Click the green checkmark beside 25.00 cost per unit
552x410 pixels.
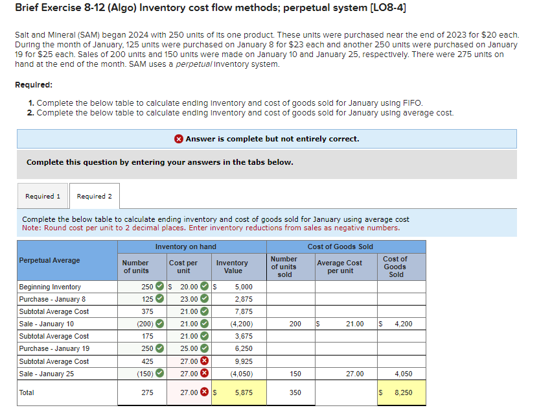tap(204, 348)
